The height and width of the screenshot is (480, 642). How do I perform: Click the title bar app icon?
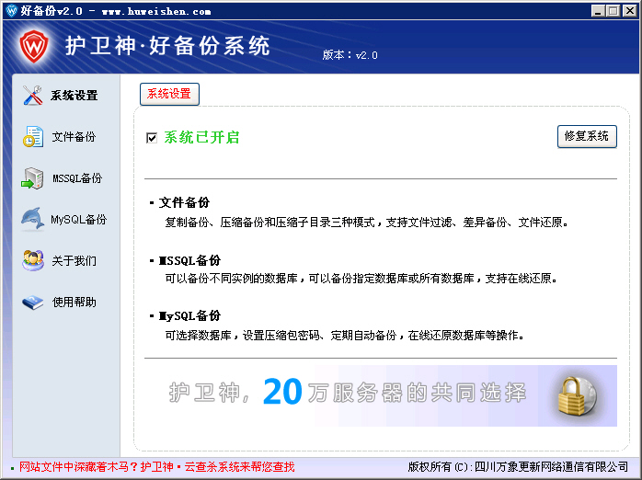(x=11, y=11)
